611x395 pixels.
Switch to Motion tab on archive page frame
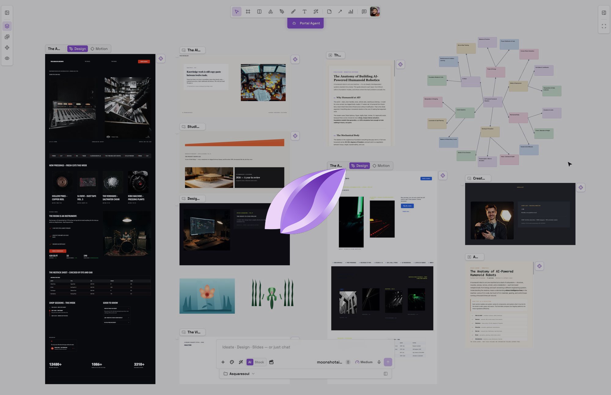coord(99,49)
